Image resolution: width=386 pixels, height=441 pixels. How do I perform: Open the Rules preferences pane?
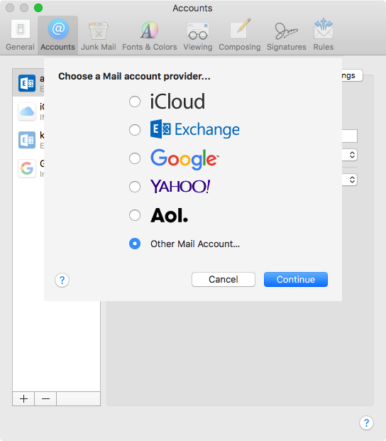coord(324,35)
